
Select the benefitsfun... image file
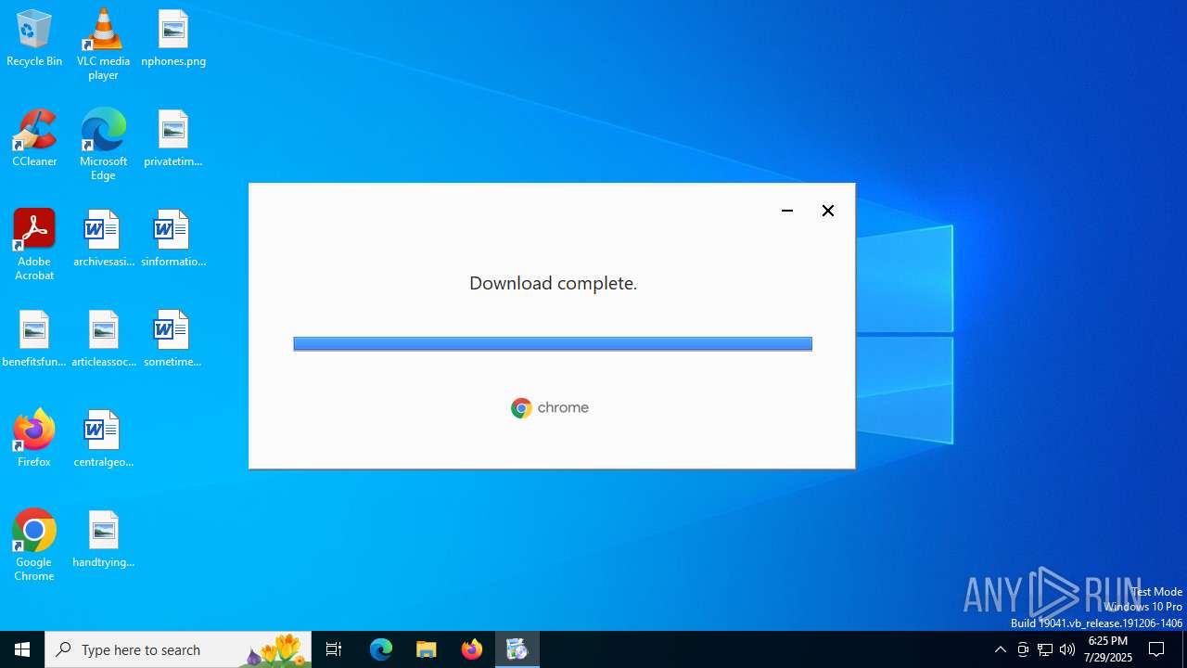point(34,340)
